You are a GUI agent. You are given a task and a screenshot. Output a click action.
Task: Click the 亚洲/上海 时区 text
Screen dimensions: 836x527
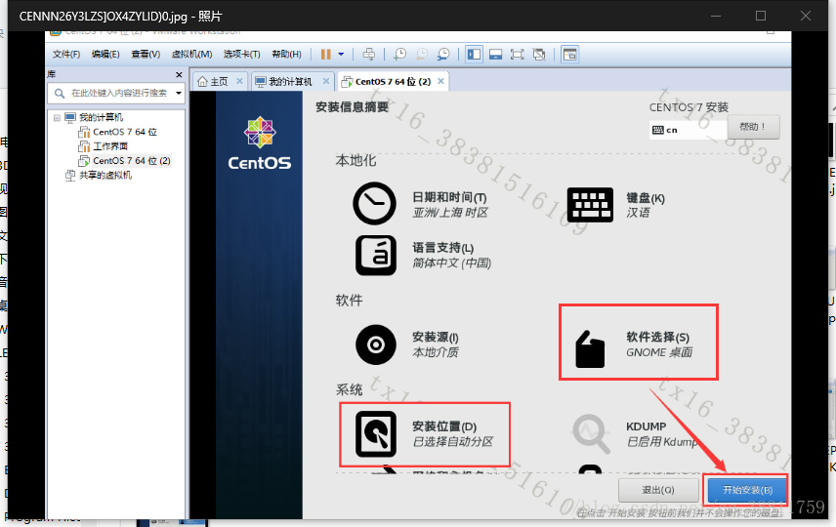coord(450,213)
